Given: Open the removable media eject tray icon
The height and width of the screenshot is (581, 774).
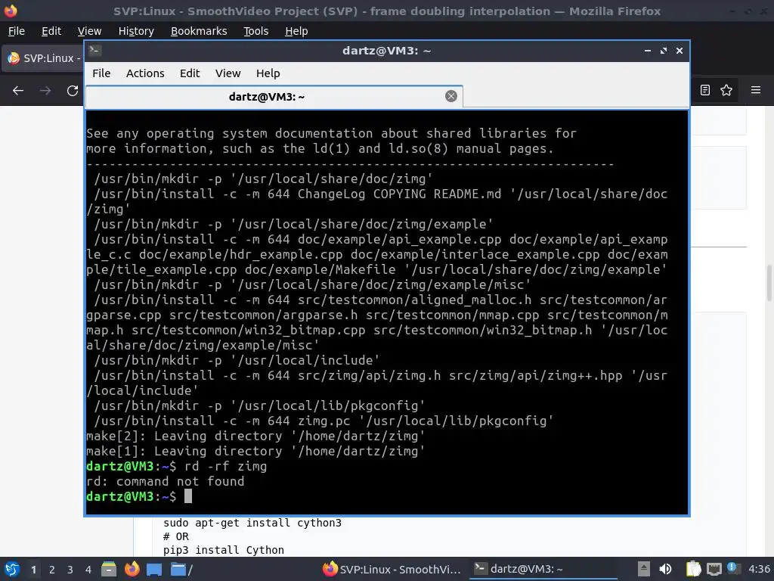Looking at the screenshot, I should point(643,569).
